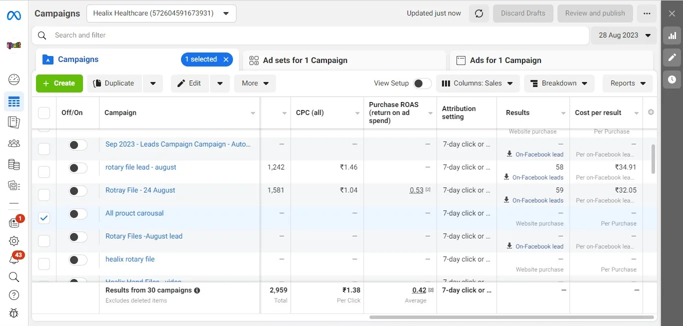Toggle the View Setup switch

[x=422, y=83]
